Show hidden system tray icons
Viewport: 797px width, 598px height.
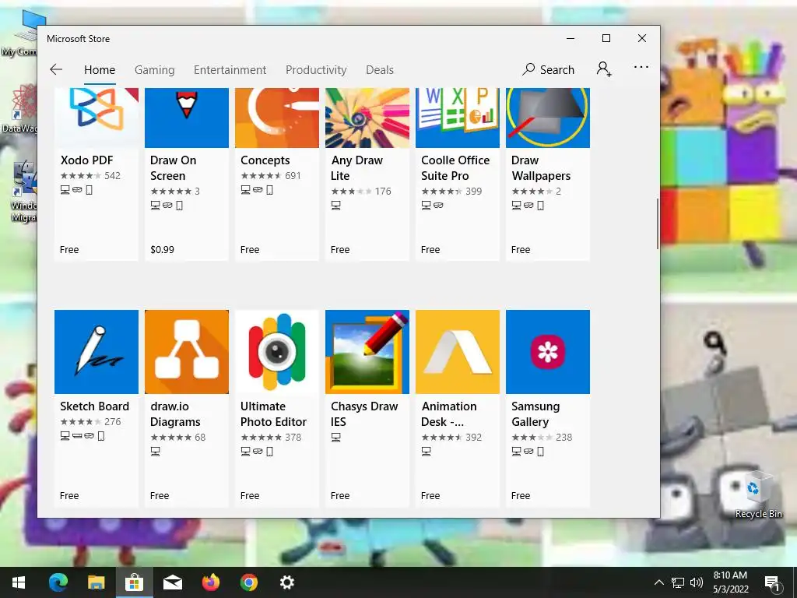tap(658, 582)
